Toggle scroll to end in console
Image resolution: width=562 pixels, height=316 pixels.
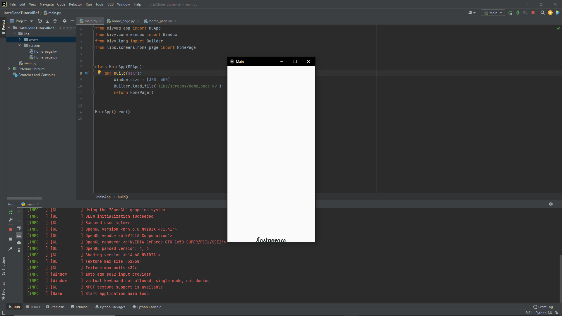click(x=19, y=235)
